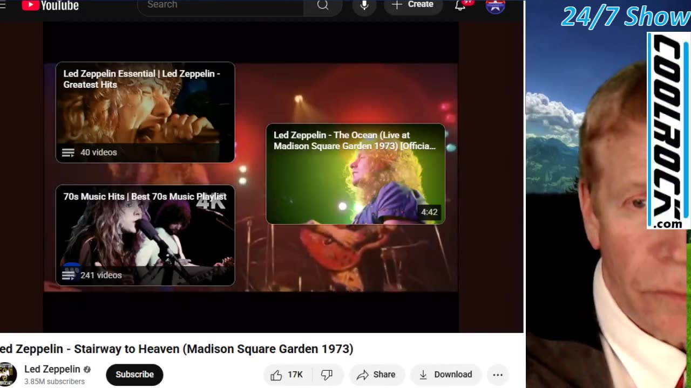
Task: Play The Ocean live video card
Action: click(355, 174)
